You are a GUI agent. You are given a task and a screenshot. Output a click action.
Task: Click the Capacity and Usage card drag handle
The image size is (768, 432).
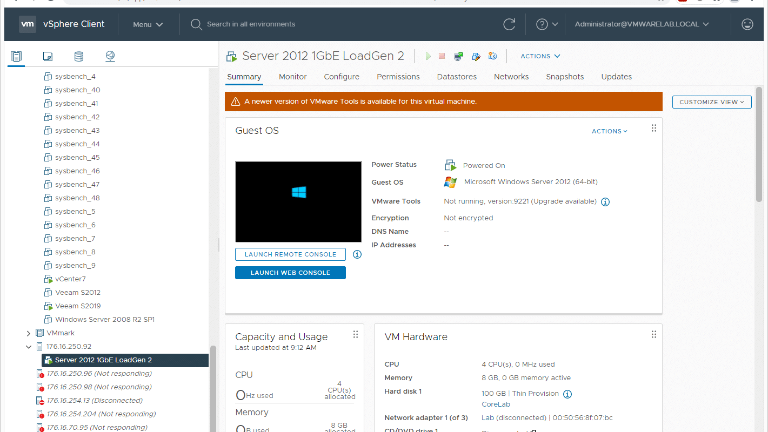355,334
